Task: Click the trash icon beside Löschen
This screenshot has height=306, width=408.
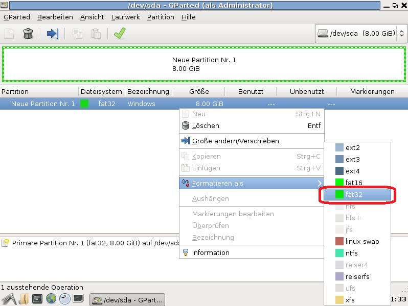Action: (x=186, y=125)
